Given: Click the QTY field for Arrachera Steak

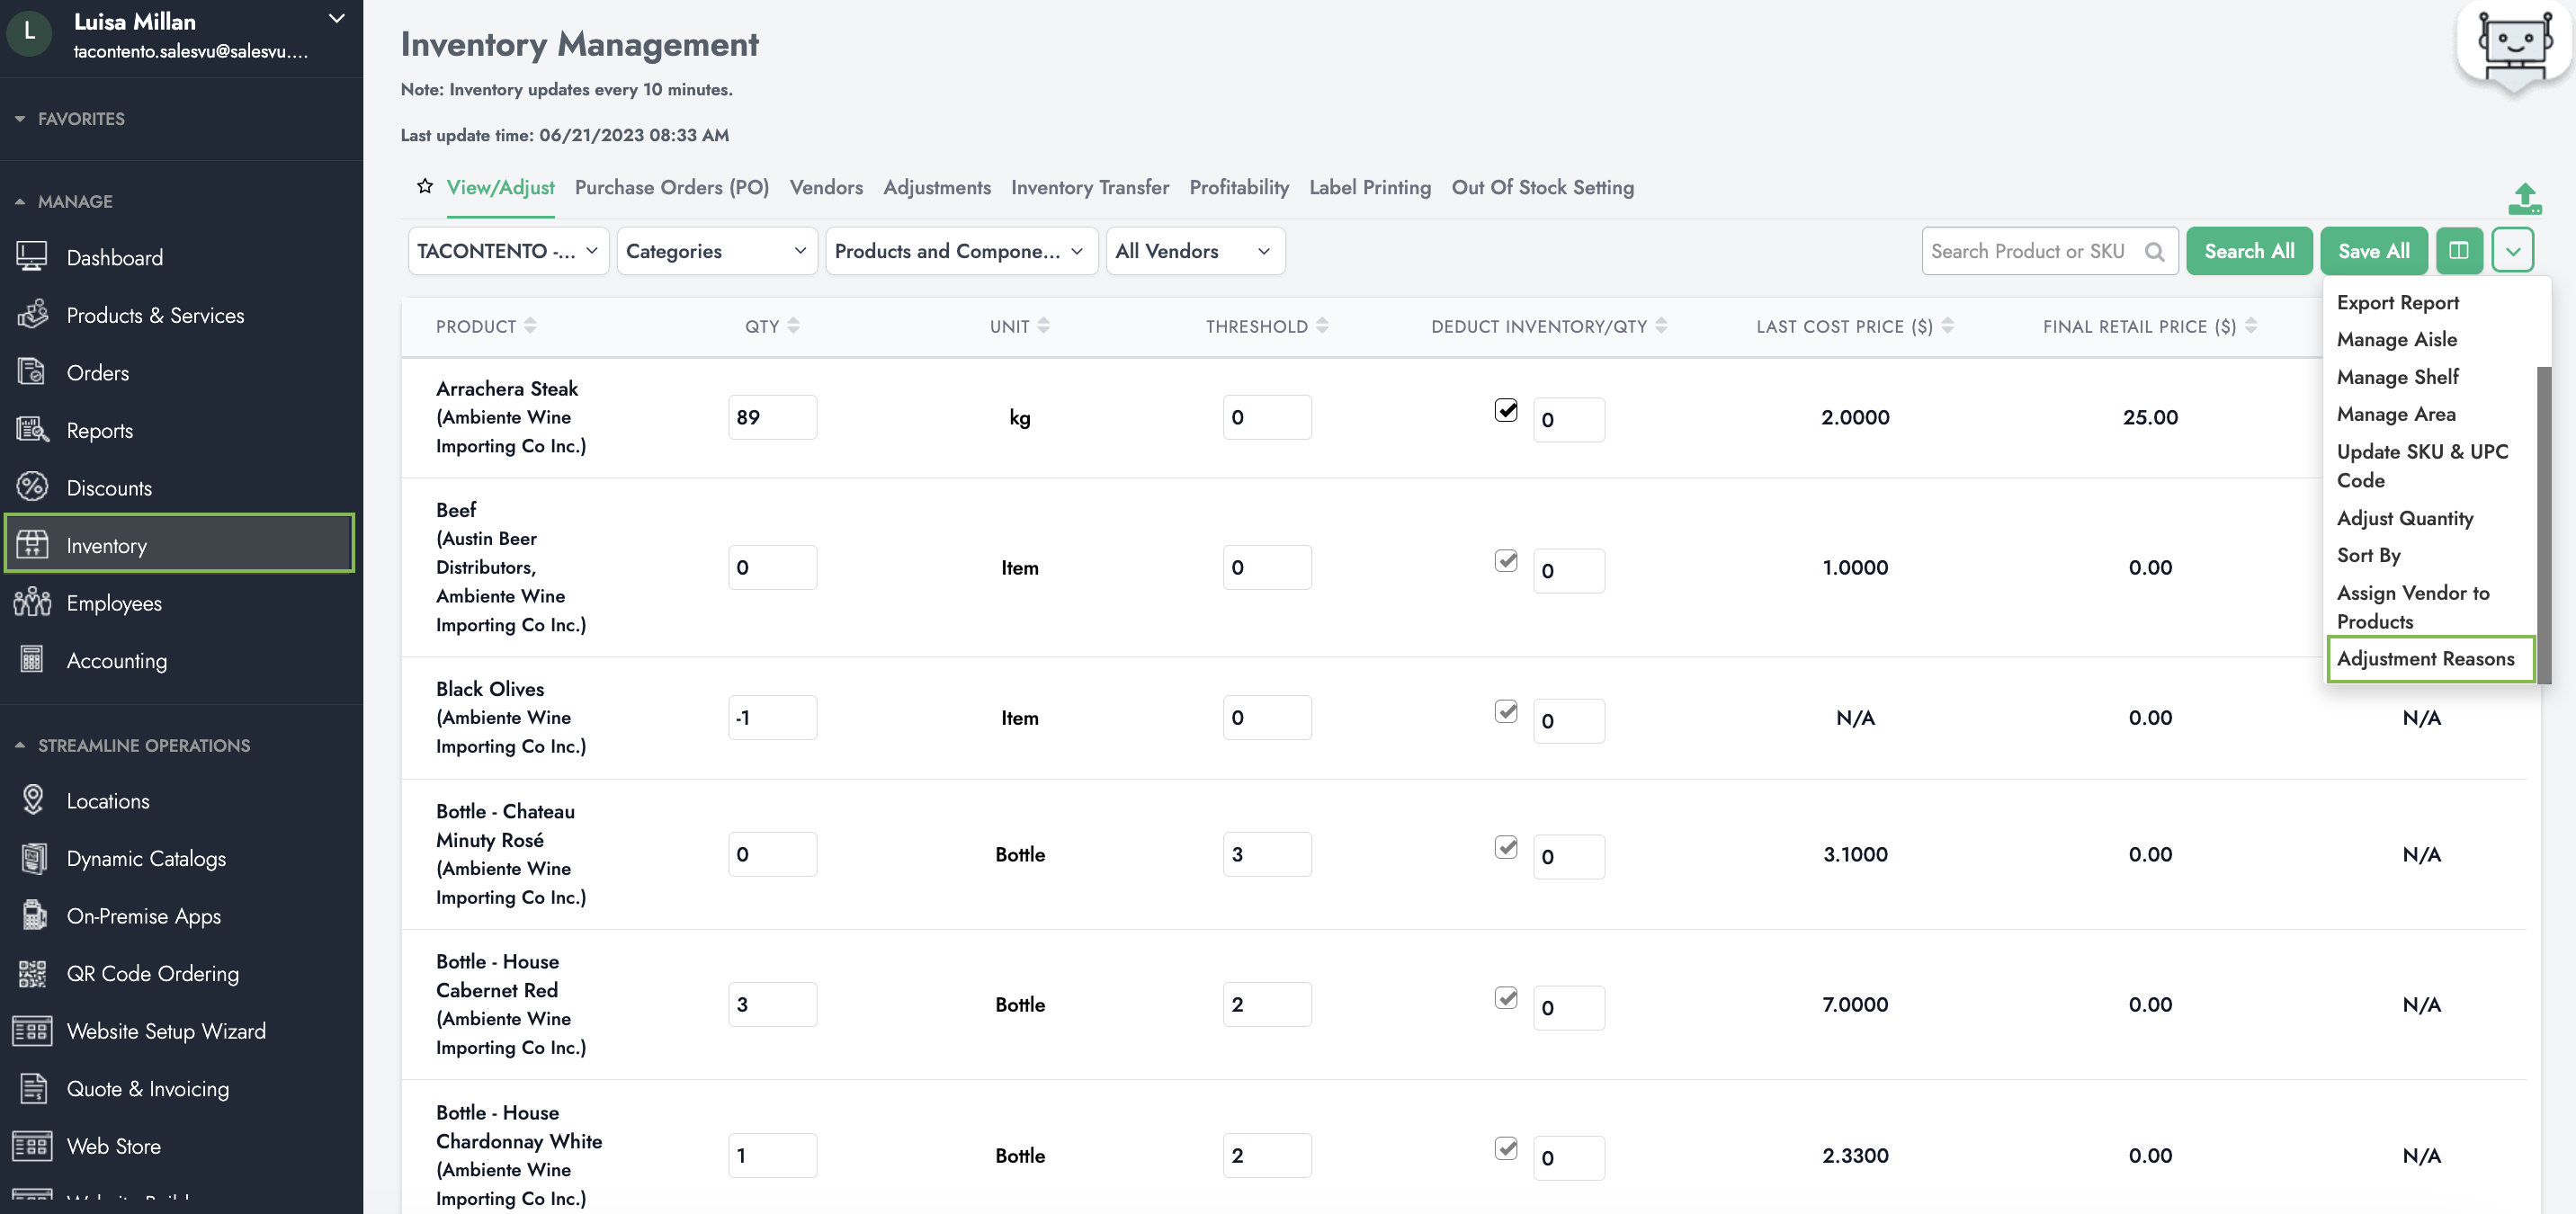Looking at the screenshot, I should tap(772, 417).
